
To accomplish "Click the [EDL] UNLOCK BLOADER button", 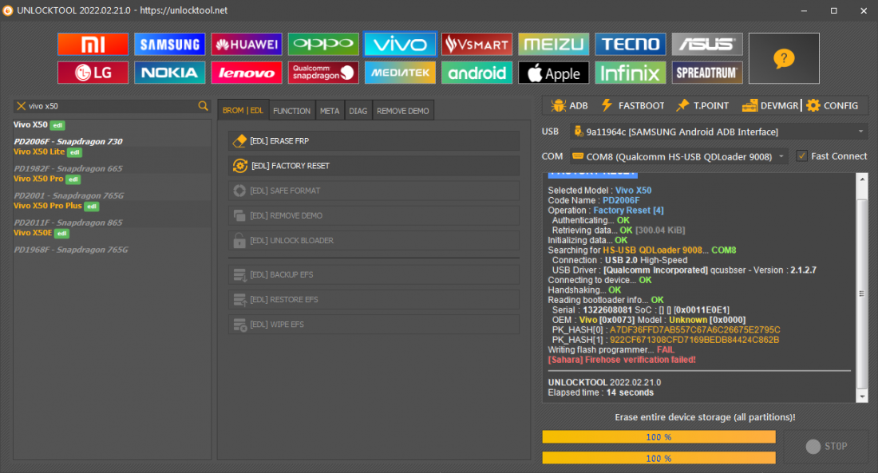I will click(x=374, y=241).
